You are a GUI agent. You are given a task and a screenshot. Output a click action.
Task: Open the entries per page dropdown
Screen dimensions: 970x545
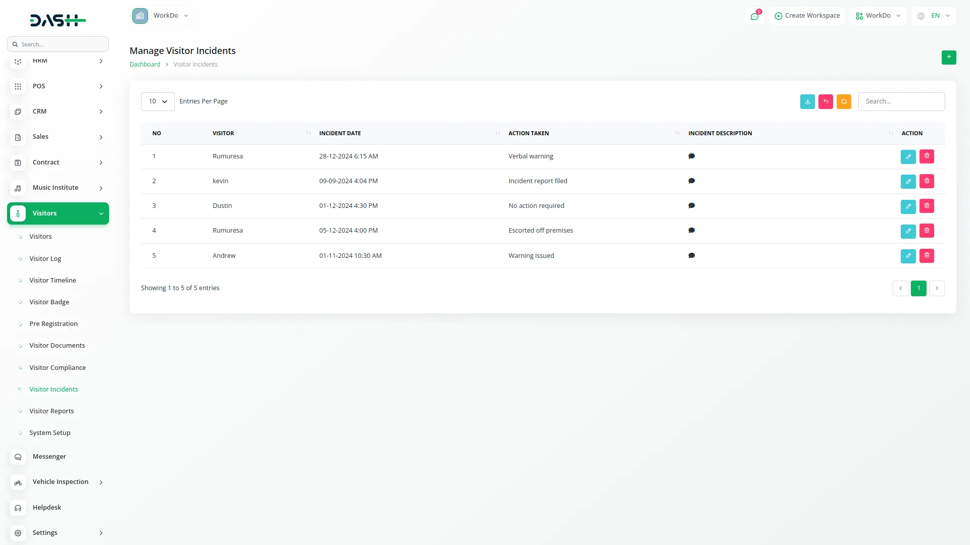158,101
